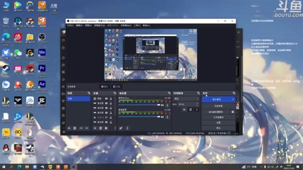Open taskbar search magnifier
Viewport: 303px width, 170px height.
click(11, 167)
